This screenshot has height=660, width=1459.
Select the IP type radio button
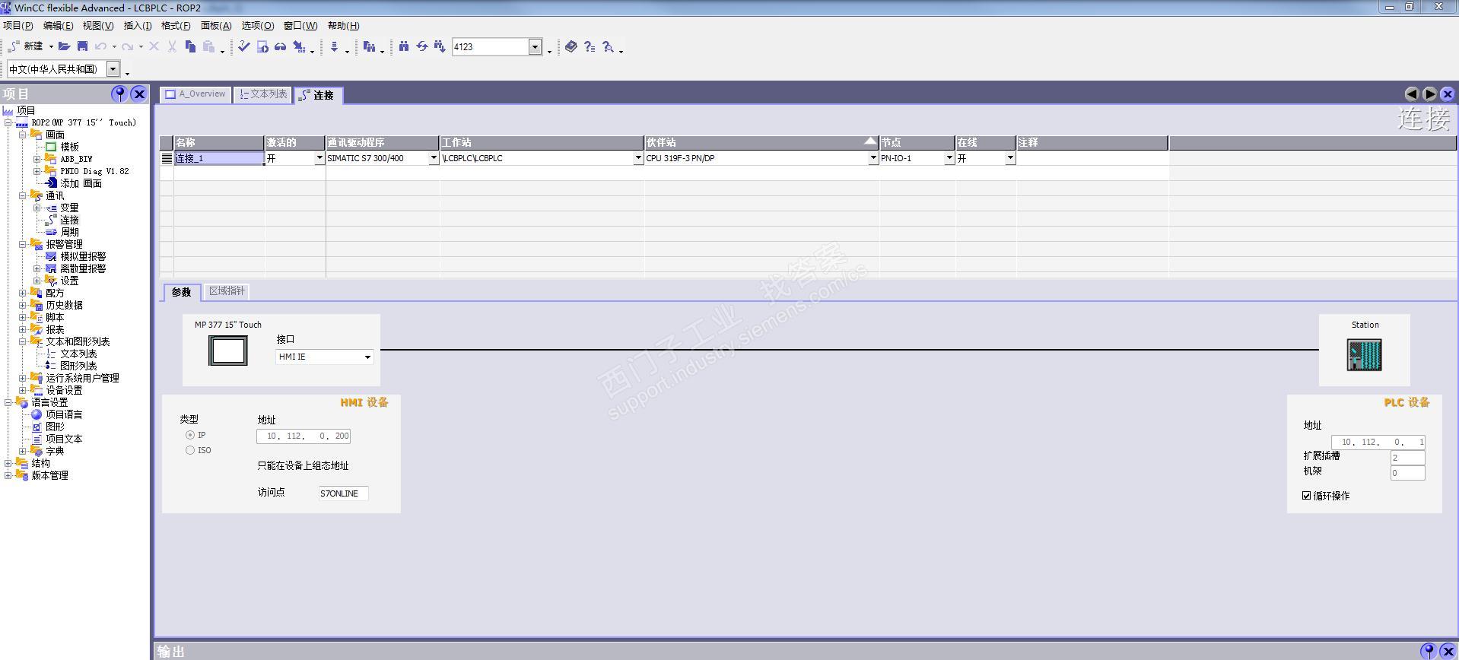pos(190,435)
